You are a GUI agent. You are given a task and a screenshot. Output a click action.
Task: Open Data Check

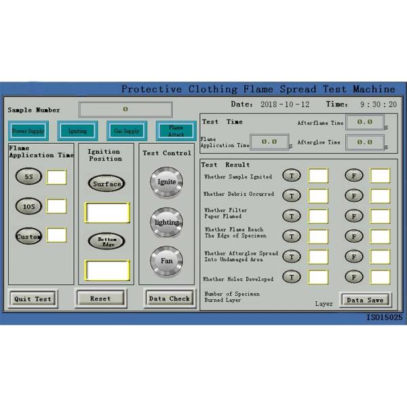169,298
